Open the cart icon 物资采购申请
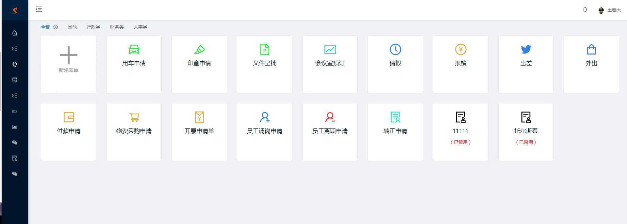Viewport: 627px width, 224px height. pos(134,117)
